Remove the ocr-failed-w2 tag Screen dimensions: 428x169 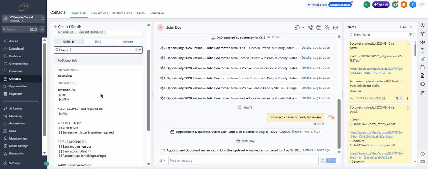coord(75,32)
